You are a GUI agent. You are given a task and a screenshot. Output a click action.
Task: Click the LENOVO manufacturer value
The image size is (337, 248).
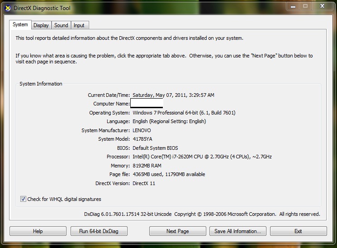pos(142,130)
